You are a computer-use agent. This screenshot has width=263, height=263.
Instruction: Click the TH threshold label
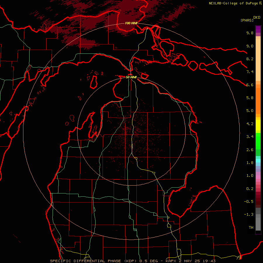(x=251, y=228)
